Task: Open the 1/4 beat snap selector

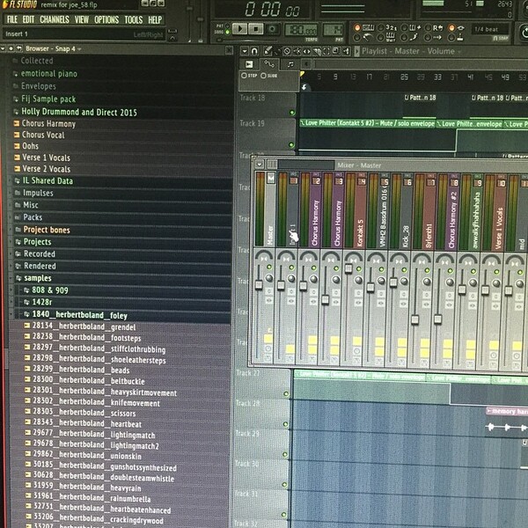Action: (490, 29)
